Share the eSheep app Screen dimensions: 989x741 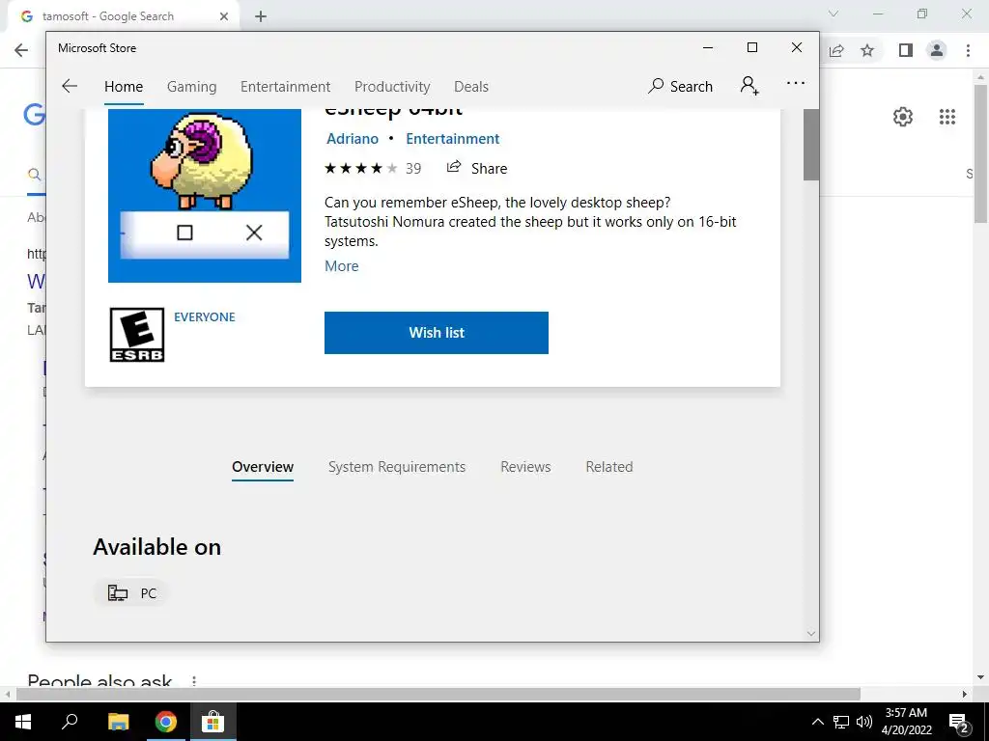coord(477,168)
